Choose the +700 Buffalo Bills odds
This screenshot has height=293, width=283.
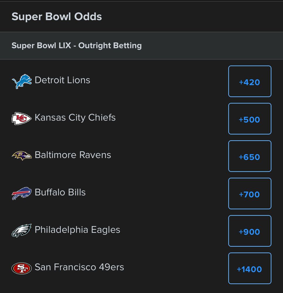(250, 193)
